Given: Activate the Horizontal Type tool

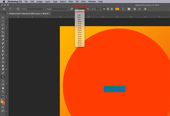Looking at the screenshot, I should (3, 77).
